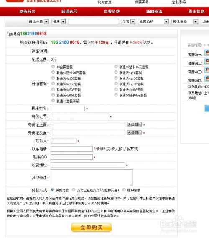
Task: Open 供求信息 nav item
Action: click(196, 11)
